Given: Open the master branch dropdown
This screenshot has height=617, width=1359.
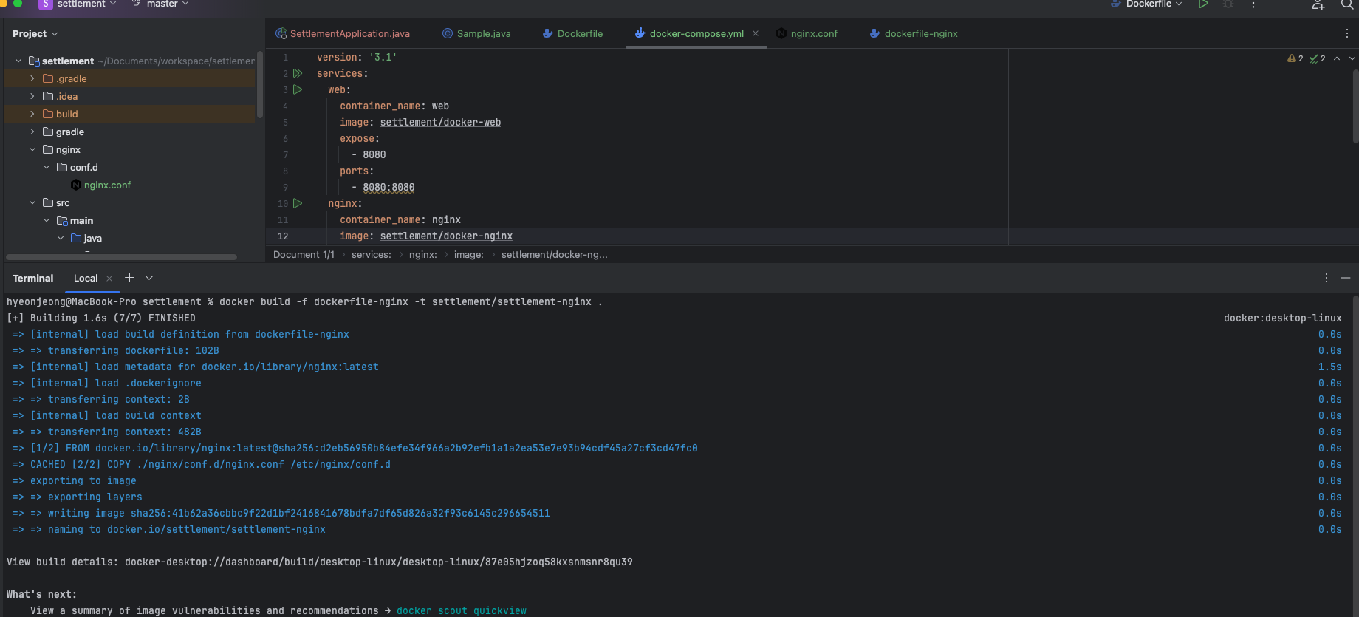Looking at the screenshot, I should coord(160,4).
